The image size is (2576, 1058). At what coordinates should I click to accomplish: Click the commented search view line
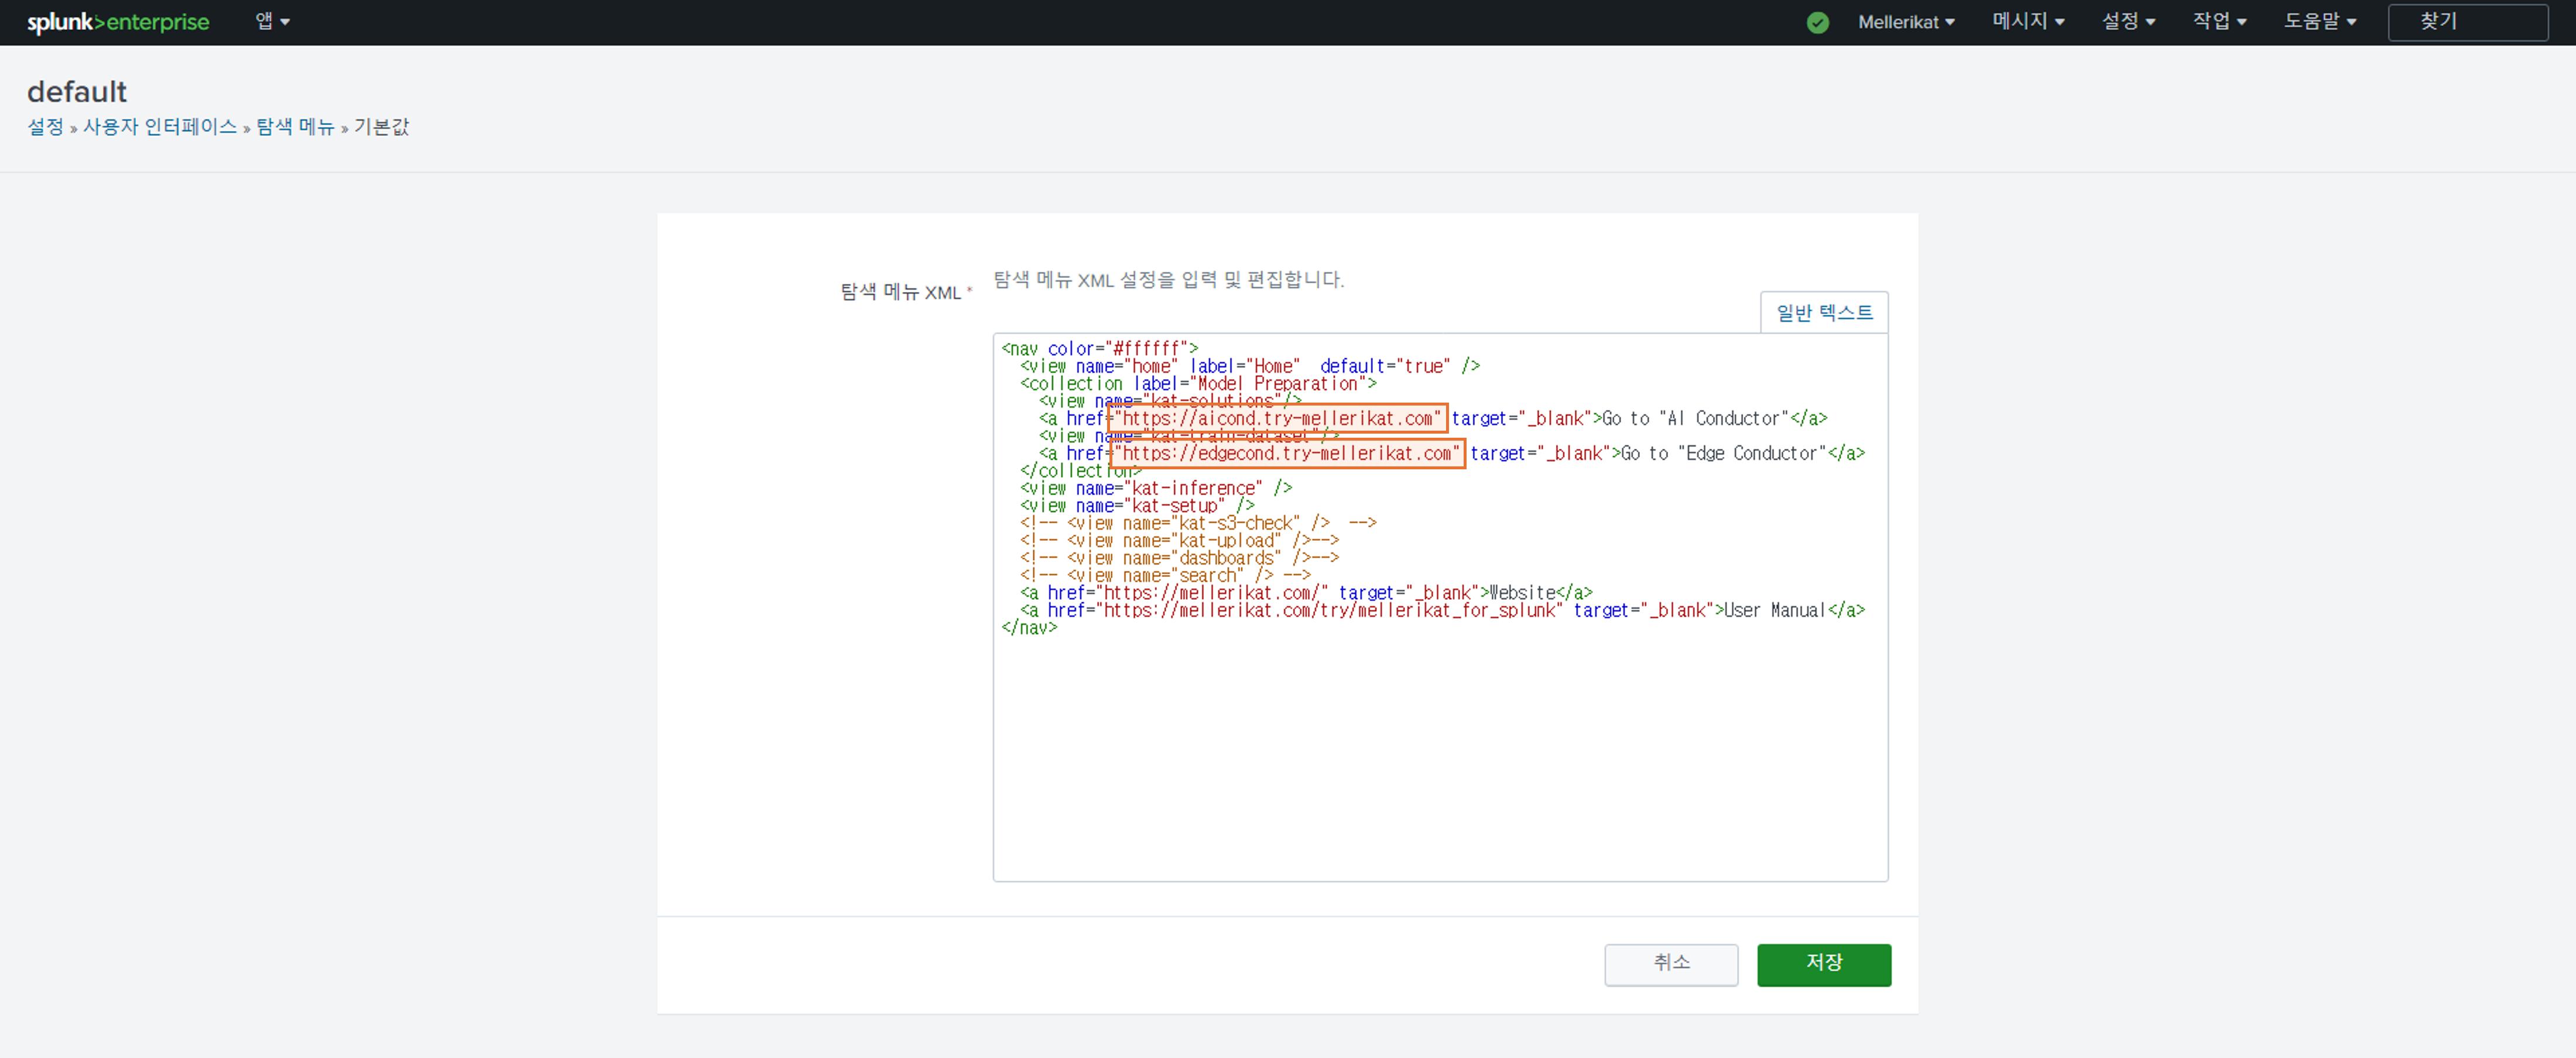tap(1165, 575)
